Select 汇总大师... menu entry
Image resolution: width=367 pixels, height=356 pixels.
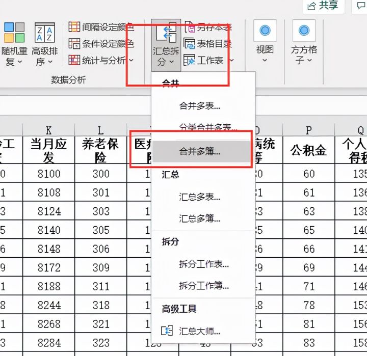coord(203,331)
